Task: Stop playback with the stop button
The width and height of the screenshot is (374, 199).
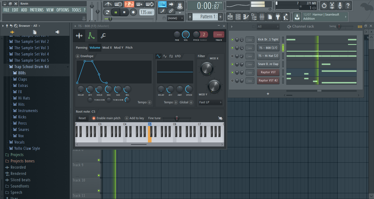Action: click(x=124, y=12)
